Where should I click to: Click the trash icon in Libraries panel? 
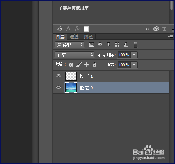pyautogui.click(x=164, y=29)
